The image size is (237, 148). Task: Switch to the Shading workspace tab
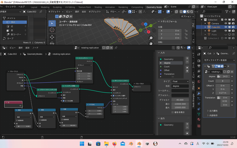click(x=98, y=7)
